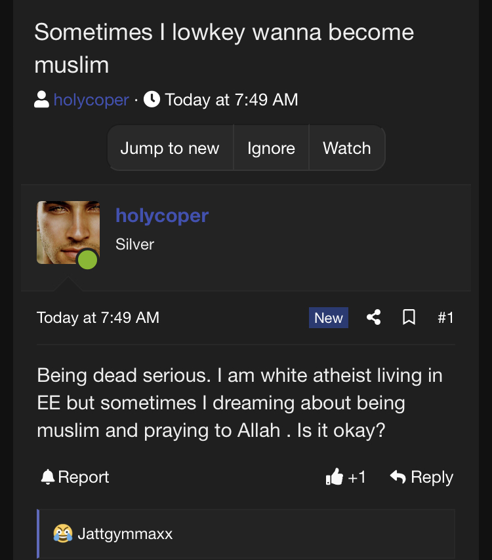This screenshot has width=492, height=560.
Task: Ignore this thread
Action: 271,148
